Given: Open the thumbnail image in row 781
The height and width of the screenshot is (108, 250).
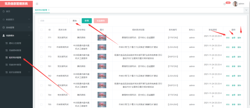Looking at the screenshot, I should [x=102, y=66].
